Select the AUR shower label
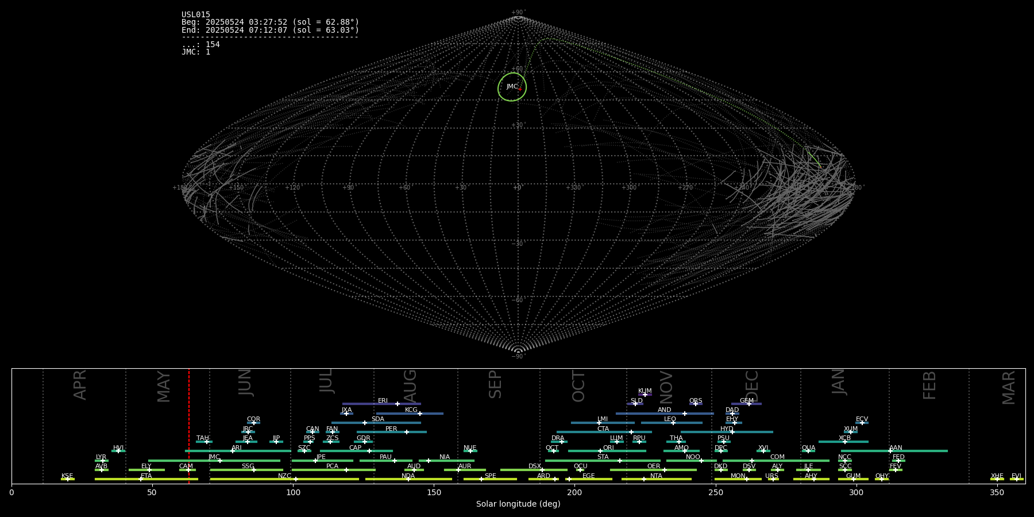Screen dimensions: 1034x517 [465, 466]
